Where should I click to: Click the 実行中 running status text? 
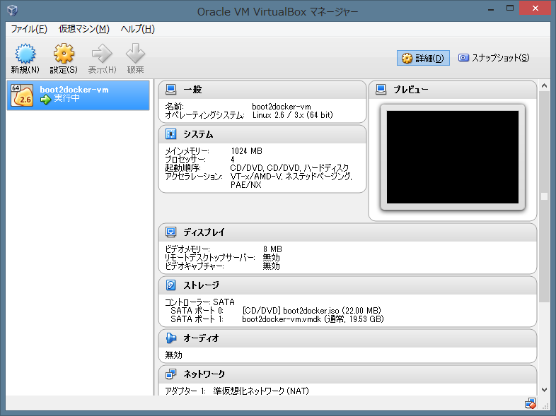click(x=66, y=98)
